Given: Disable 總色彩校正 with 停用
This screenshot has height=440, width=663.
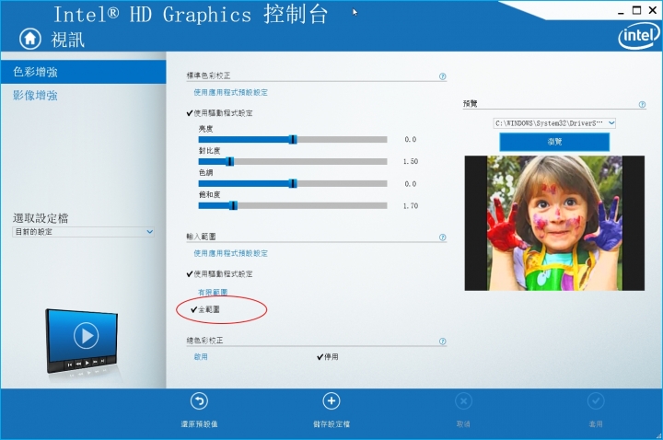Looking at the screenshot, I should coord(327,357).
